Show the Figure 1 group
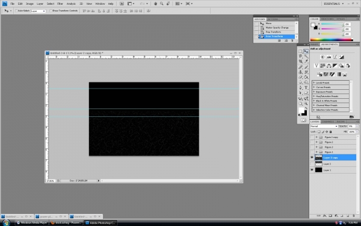Viewport: 361px width, 226px height. 312,152
